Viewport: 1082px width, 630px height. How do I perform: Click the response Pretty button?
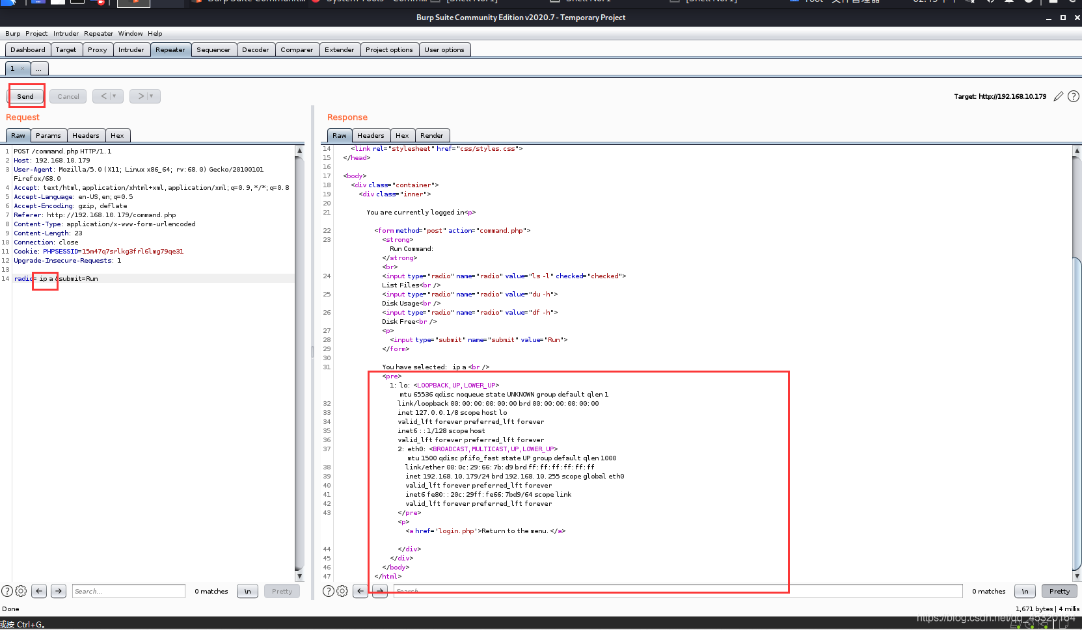(1059, 591)
